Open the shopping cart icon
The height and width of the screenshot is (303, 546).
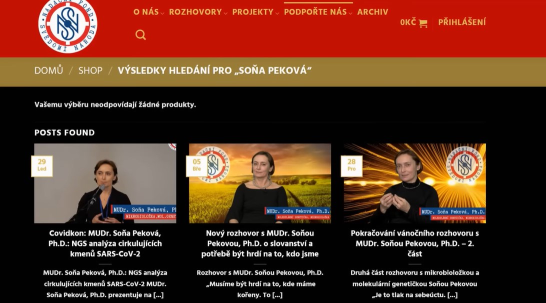pos(423,23)
